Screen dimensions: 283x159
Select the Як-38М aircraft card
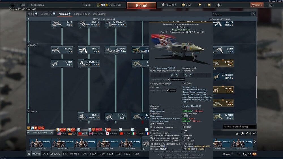tap(62, 63)
